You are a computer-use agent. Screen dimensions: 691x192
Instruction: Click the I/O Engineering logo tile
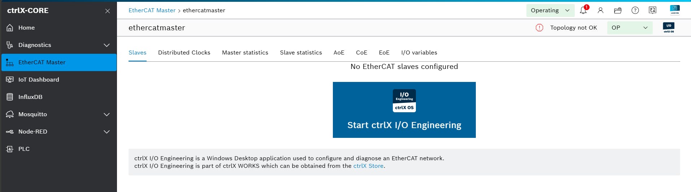404,101
